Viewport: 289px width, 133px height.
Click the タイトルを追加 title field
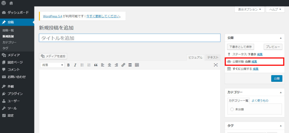[129, 38]
